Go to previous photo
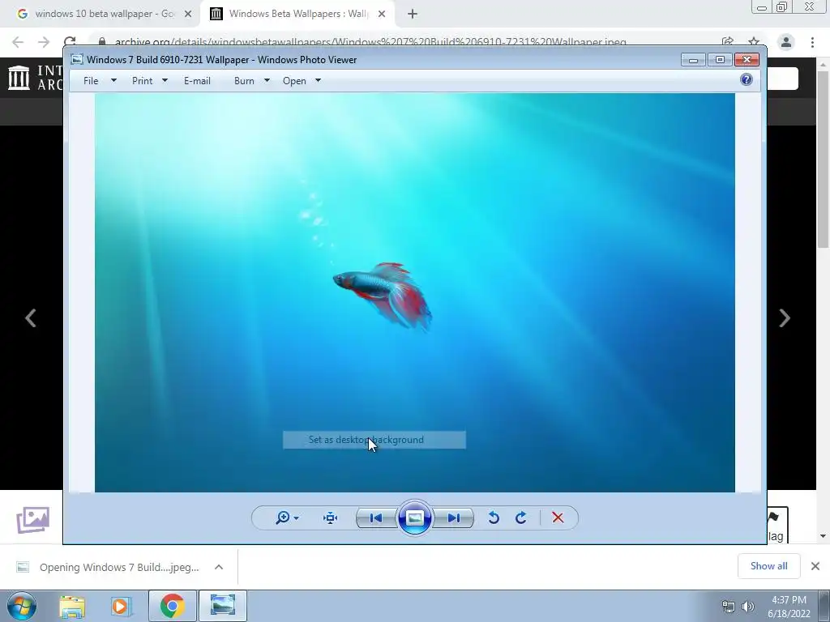The width and height of the screenshot is (830, 622). point(376,518)
